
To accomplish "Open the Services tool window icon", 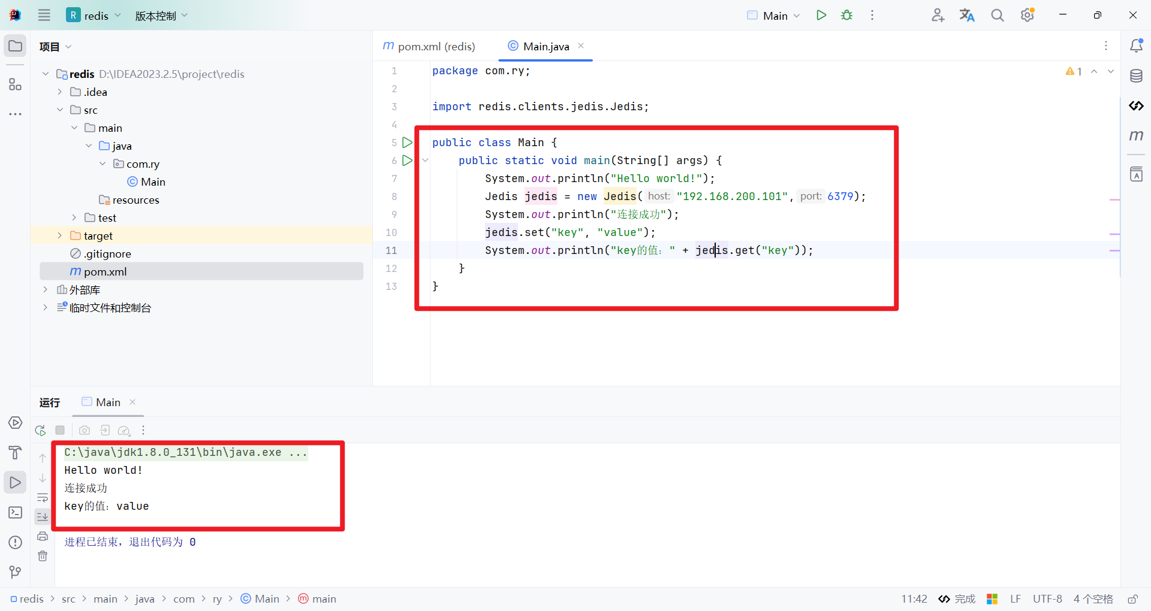I will [x=16, y=423].
